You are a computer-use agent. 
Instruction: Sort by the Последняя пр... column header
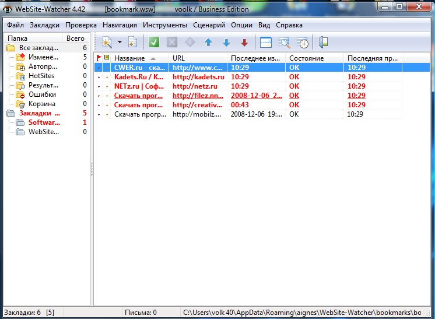[373, 58]
